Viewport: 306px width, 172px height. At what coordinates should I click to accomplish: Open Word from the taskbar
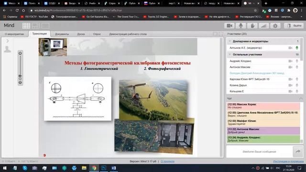[114, 168]
